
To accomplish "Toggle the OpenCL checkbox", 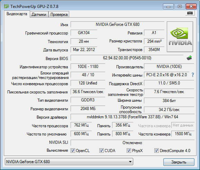I will (x=73, y=151).
